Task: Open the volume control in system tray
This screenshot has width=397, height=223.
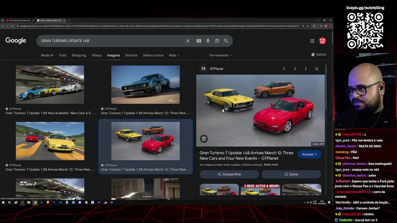Action: coord(308,203)
